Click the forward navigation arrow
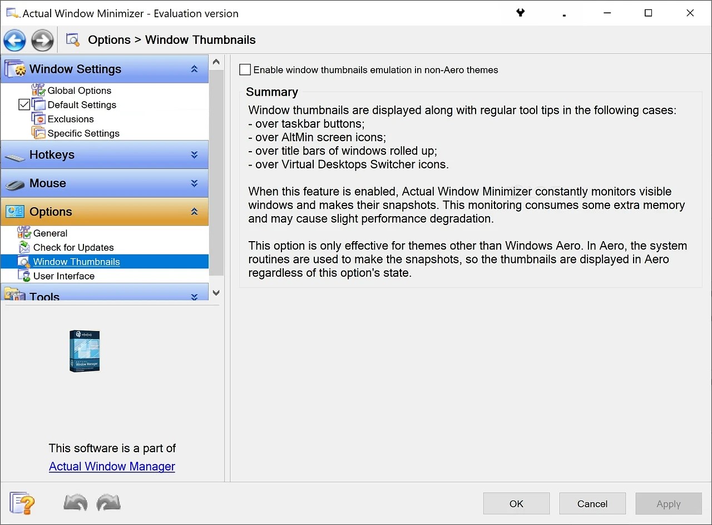This screenshot has width=712, height=525. 42,40
